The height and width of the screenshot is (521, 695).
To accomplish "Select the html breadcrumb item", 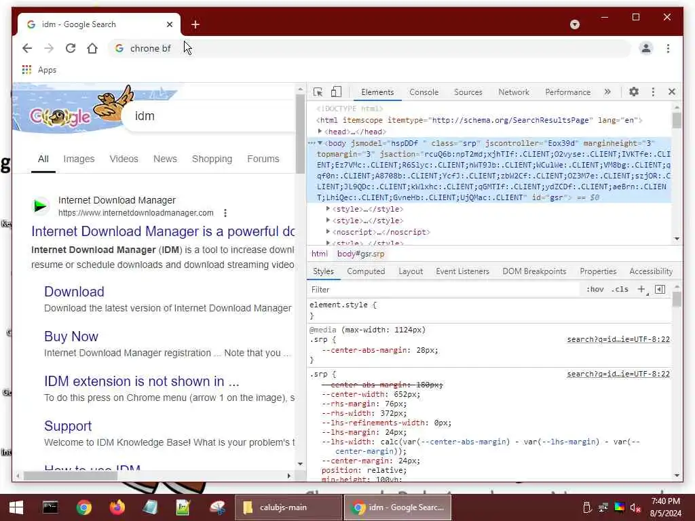I will (319, 254).
